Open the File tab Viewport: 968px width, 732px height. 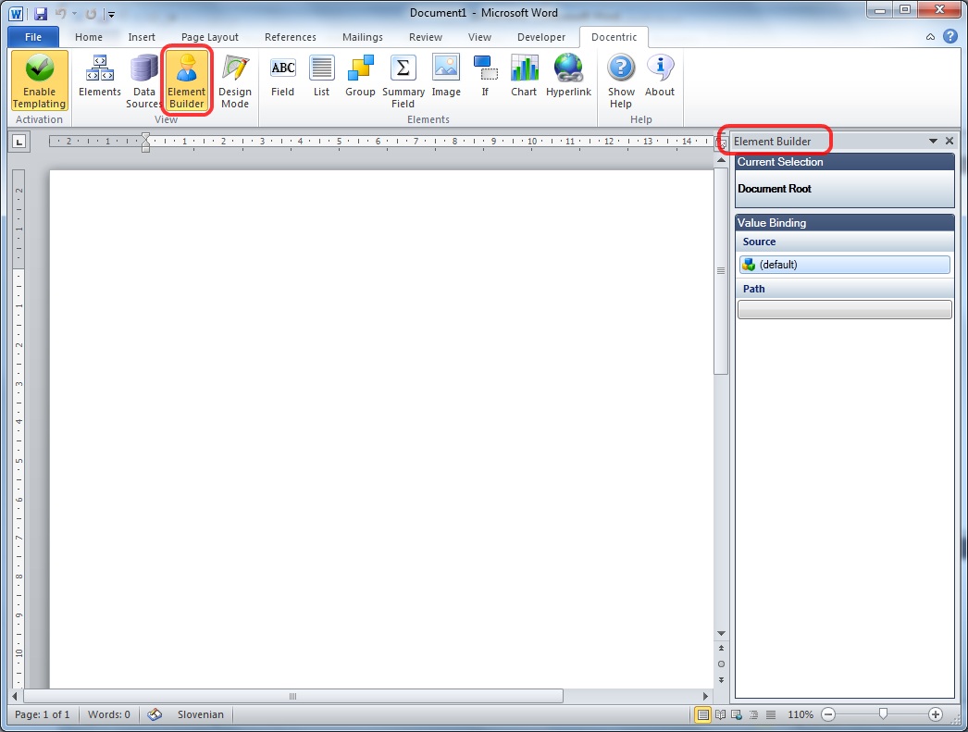(x=33, y=37)
